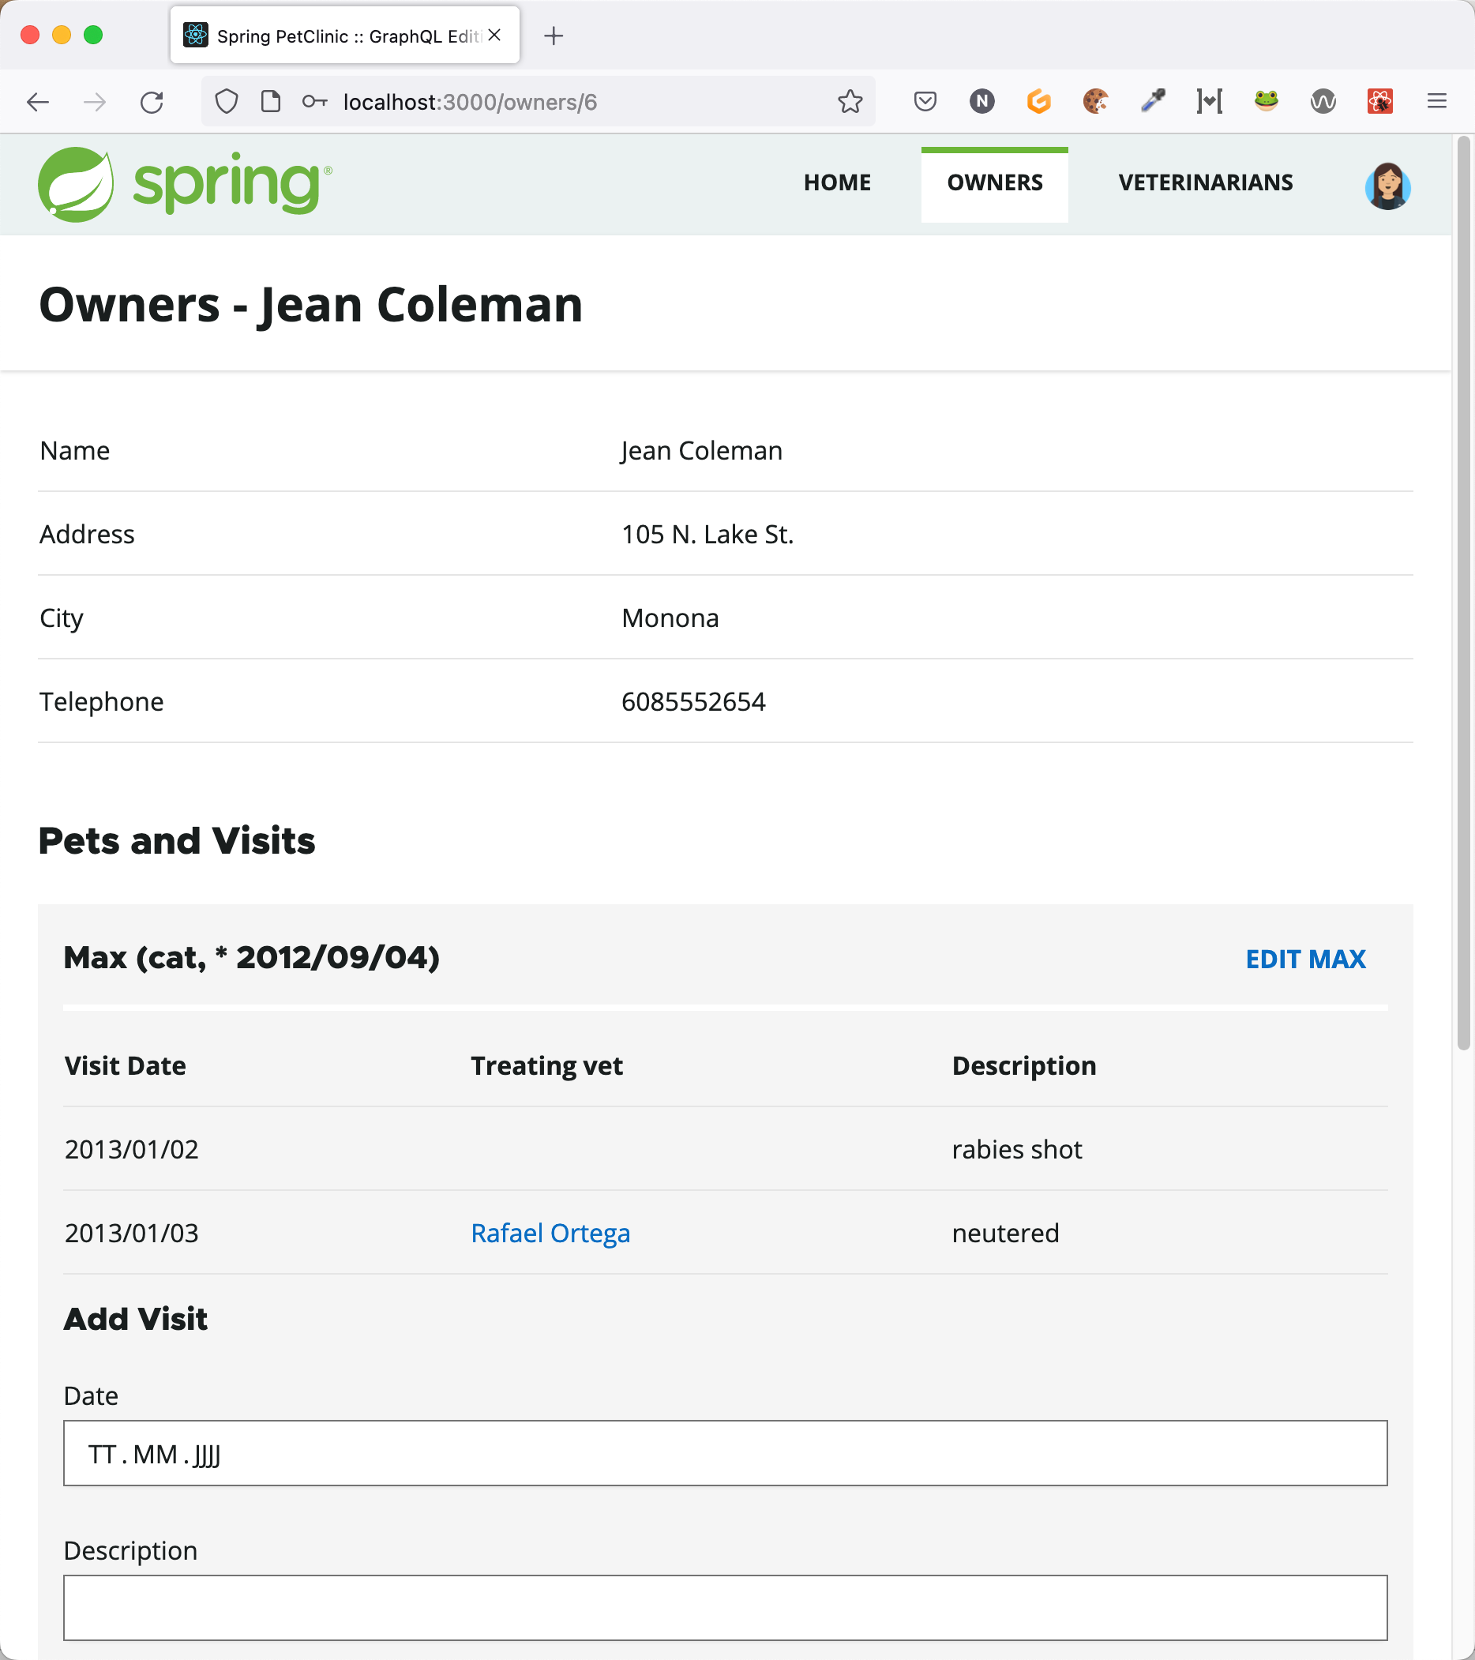Click the Edit Max link
Viewport: 1475px width, 1660px height.
[x=1305, y=960]
